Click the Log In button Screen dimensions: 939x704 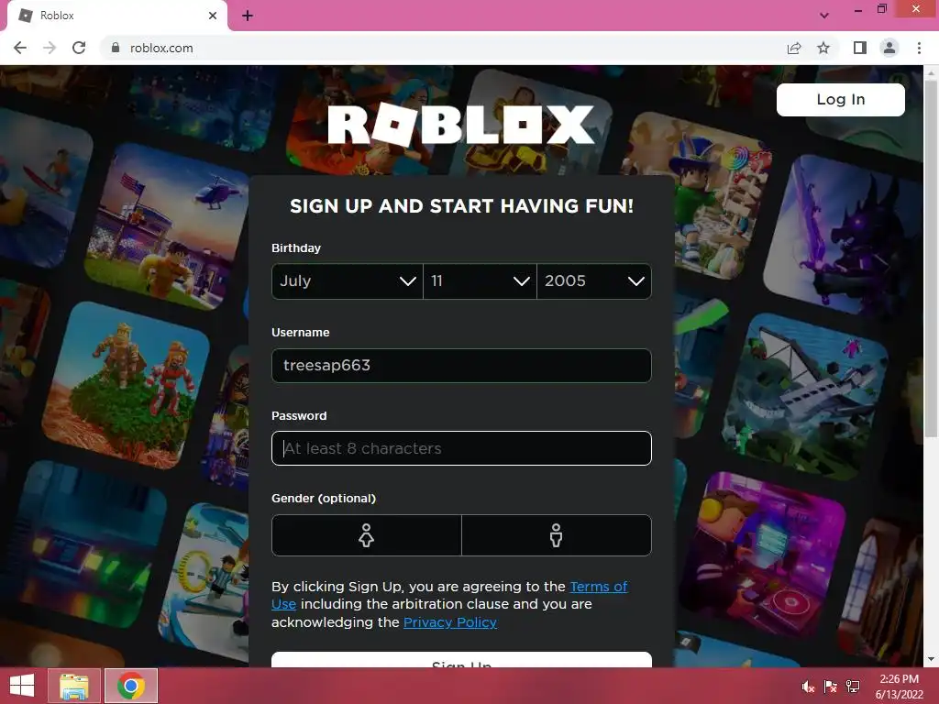841,99
